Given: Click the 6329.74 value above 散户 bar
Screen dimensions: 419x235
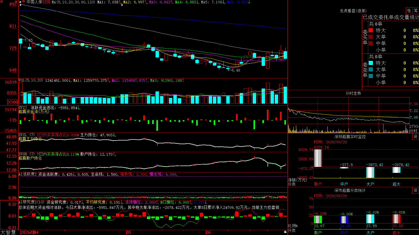Looking at the screenshot, I should pos(321,147).
